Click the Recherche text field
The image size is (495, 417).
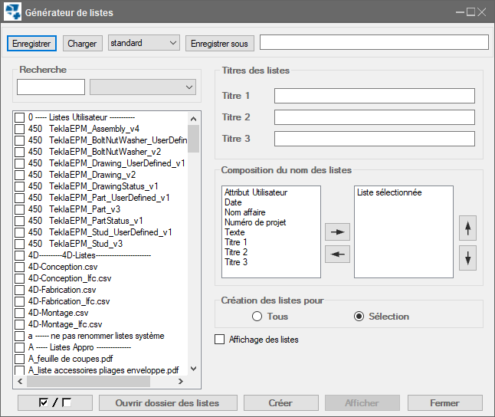point(51,87)
